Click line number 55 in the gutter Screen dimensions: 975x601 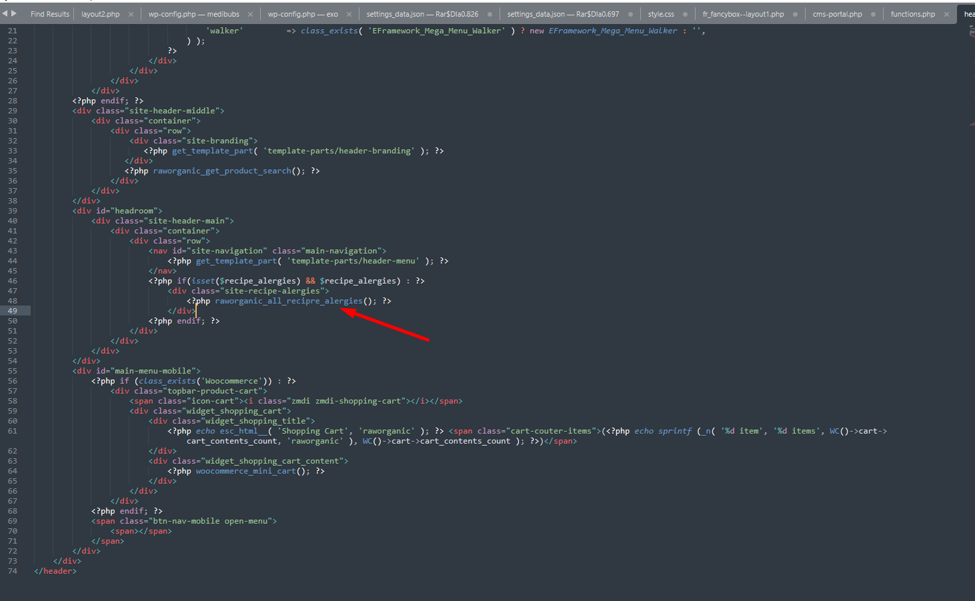13,371
